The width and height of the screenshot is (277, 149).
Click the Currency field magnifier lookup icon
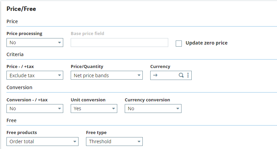pos(181,76)
